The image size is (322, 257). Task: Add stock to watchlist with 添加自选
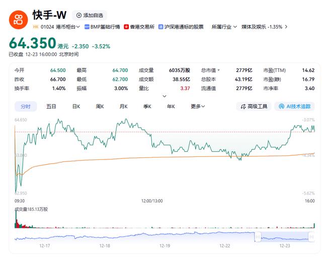[89, 16]
